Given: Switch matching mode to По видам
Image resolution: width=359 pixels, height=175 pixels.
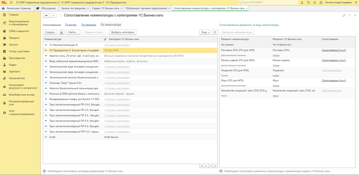Looking at the screenshot, I should (71, 25).
